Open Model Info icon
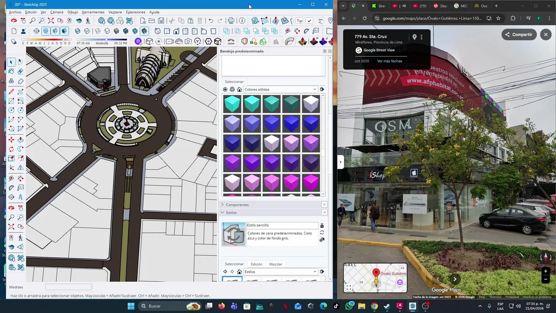Image resolution: width=556 pixels, height=313 pixels. click(x=242, y=20)
